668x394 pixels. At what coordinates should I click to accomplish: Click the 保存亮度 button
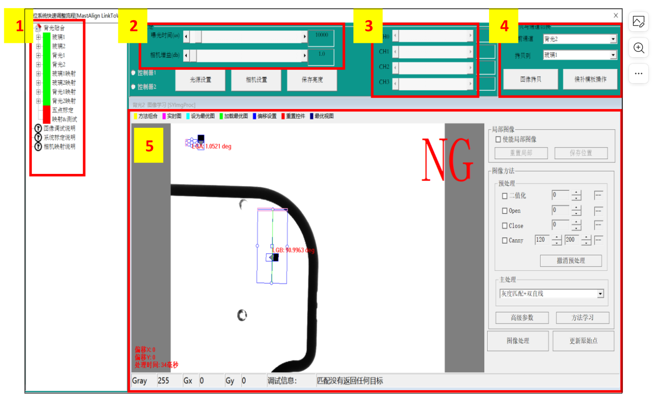click(312, 80)
